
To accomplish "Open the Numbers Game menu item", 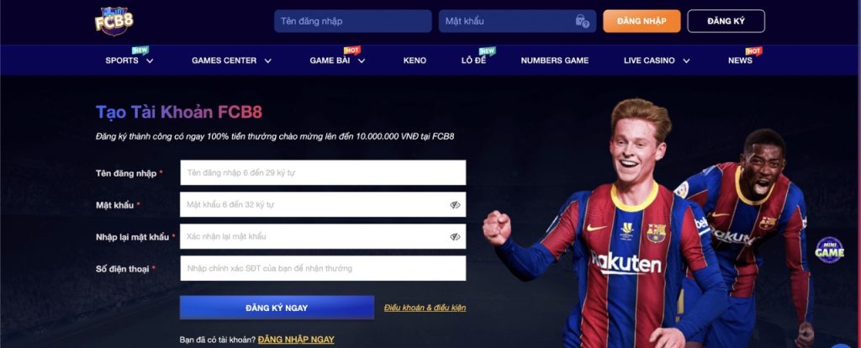I will [555, 61].
